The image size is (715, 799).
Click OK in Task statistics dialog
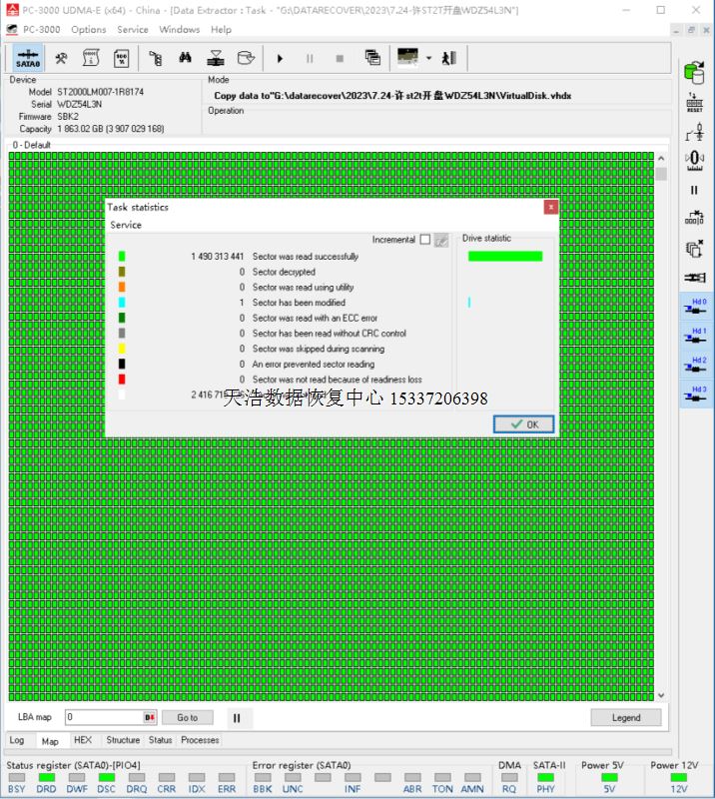(x=523, y=424)
